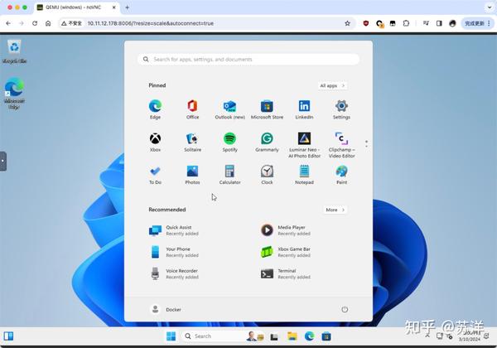The image size is (497, 348).
Task: Click the Start menu power button
Action: point(345,309)
